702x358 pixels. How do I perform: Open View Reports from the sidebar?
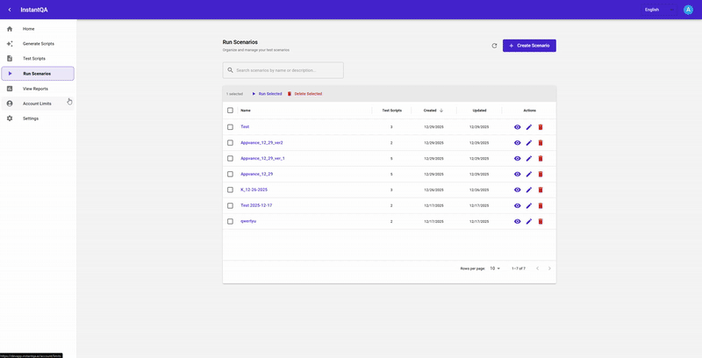35,89
